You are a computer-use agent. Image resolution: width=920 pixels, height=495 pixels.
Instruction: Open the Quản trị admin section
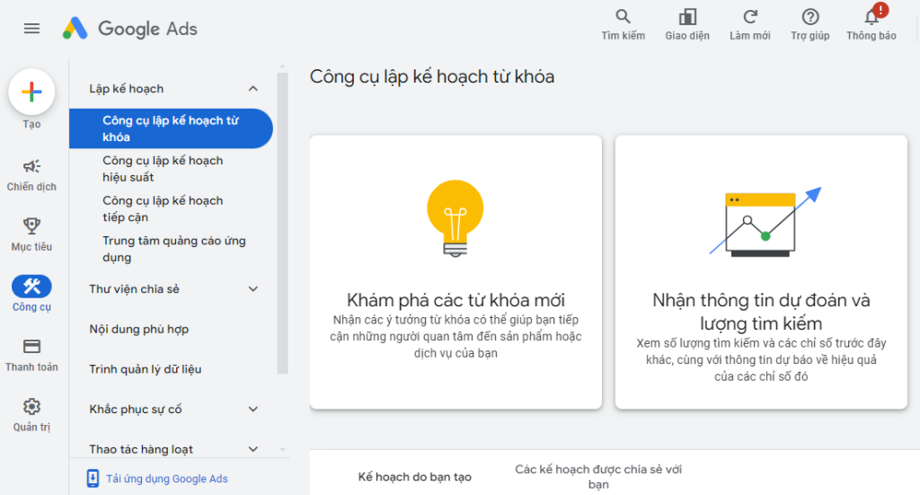[31, 407]
